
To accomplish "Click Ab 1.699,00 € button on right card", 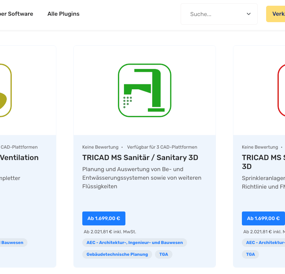I will (263, 218).
